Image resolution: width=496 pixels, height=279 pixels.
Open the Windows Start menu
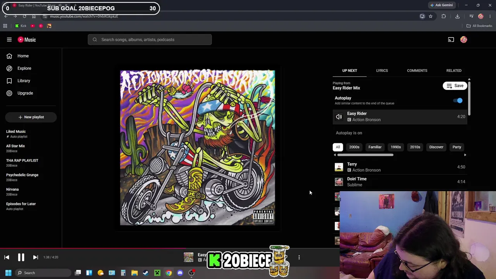click(x=8, y=273)
